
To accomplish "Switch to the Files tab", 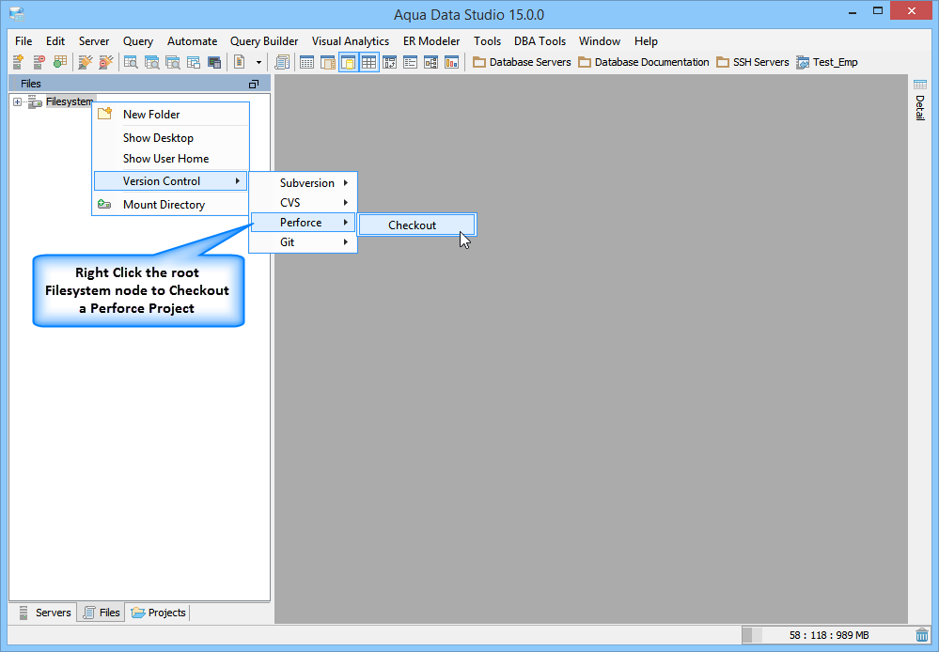I will click(x=102, y=613).
